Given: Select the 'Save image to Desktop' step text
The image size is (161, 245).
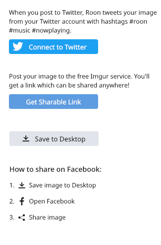Looking at the screenshot, I should 62,185.
